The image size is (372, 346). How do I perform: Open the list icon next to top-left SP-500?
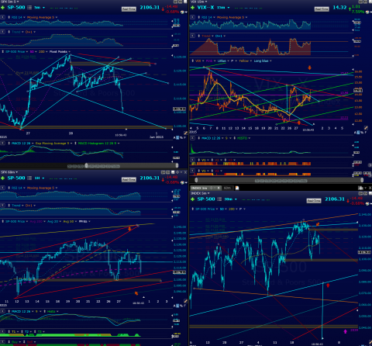(29, 8)
